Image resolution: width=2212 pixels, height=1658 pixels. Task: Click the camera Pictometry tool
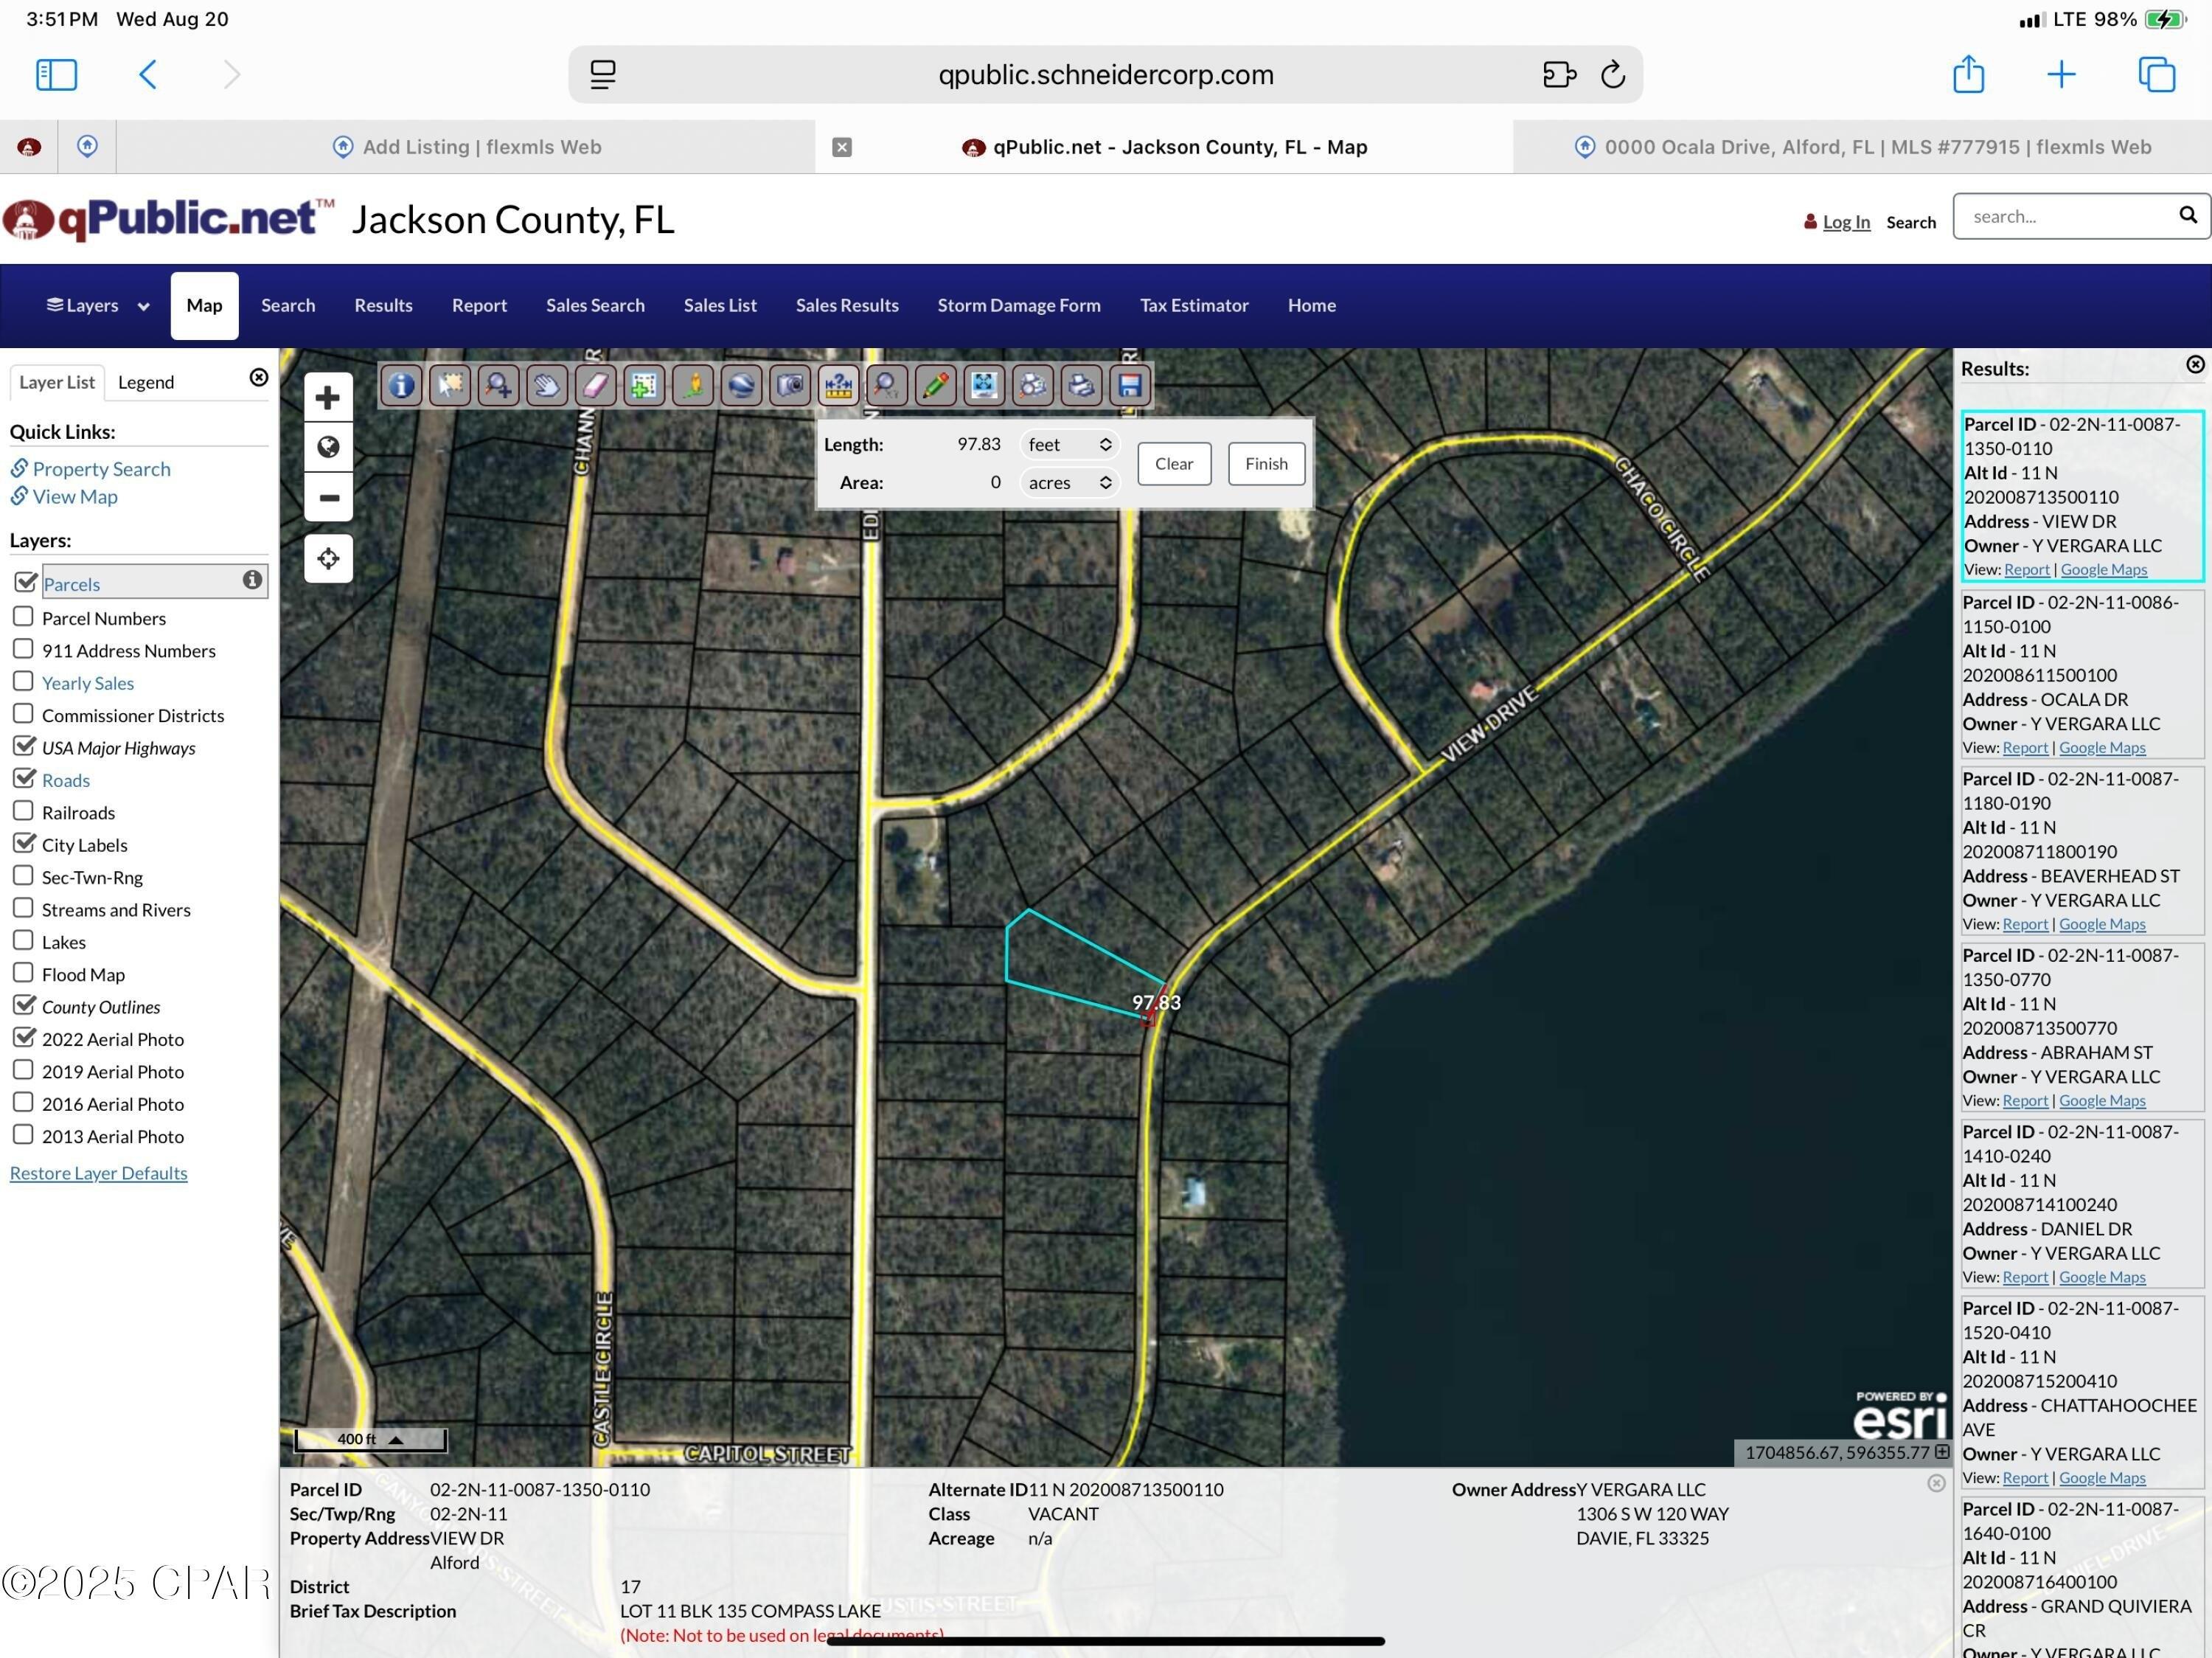[790, 385]
